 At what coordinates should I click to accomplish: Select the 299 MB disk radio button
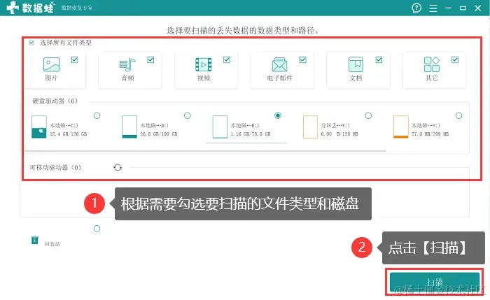pos(458,115)
